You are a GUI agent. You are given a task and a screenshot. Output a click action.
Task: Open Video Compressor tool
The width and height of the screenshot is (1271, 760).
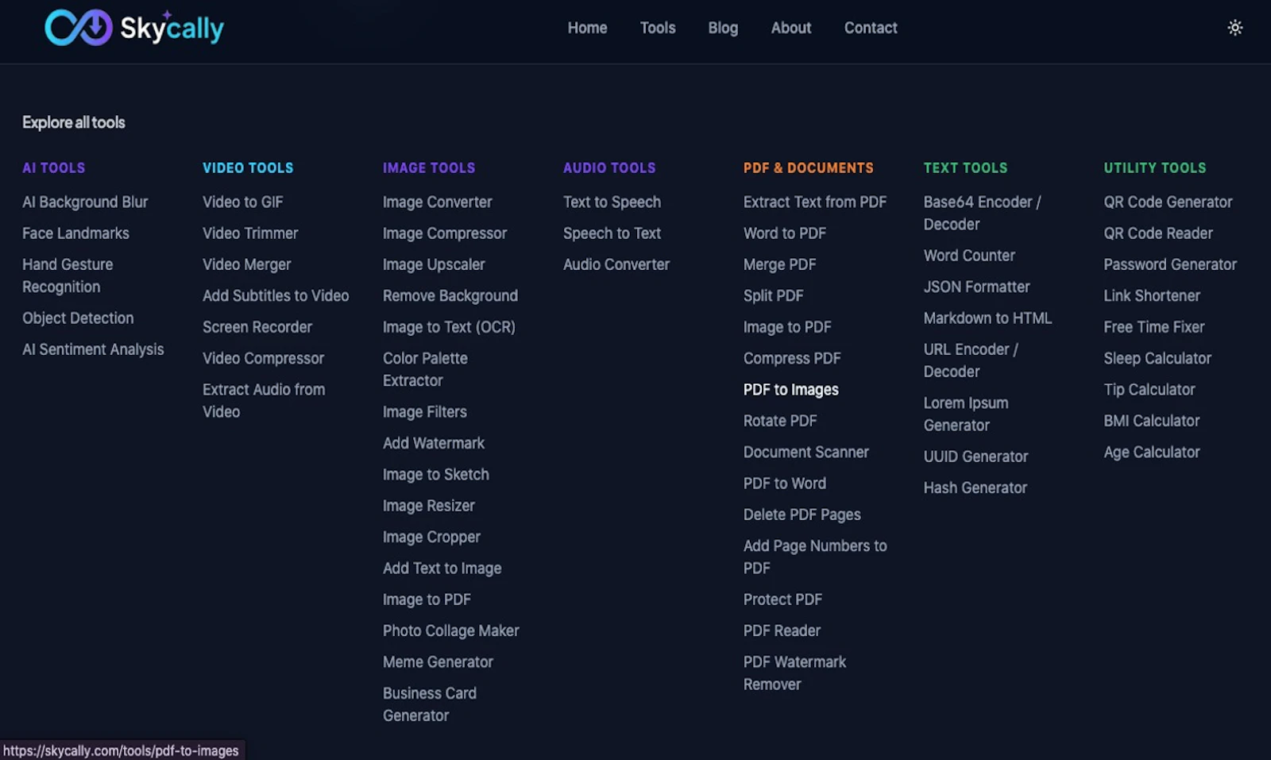pos(263,358)
